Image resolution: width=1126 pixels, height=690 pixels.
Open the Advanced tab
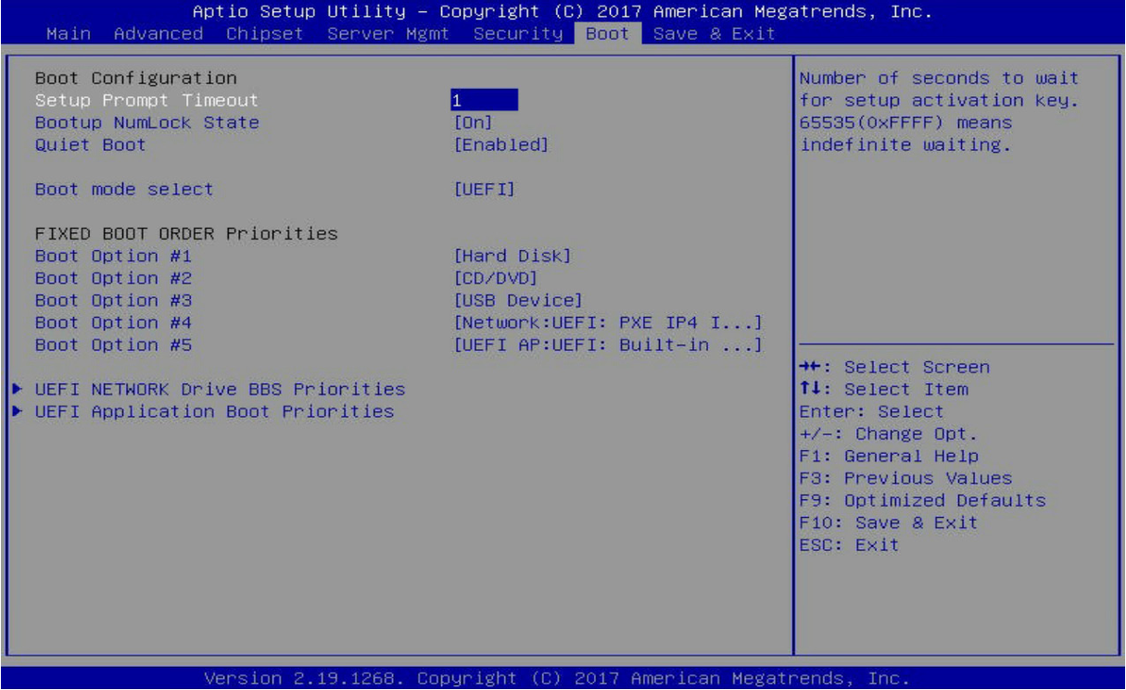pos(158,33)
